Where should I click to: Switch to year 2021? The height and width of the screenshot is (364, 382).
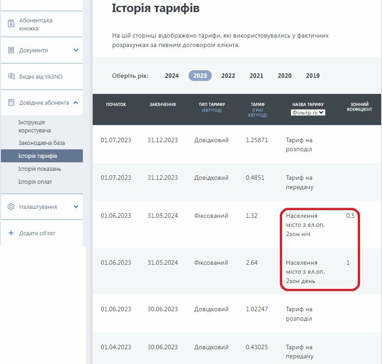point(256,76)
